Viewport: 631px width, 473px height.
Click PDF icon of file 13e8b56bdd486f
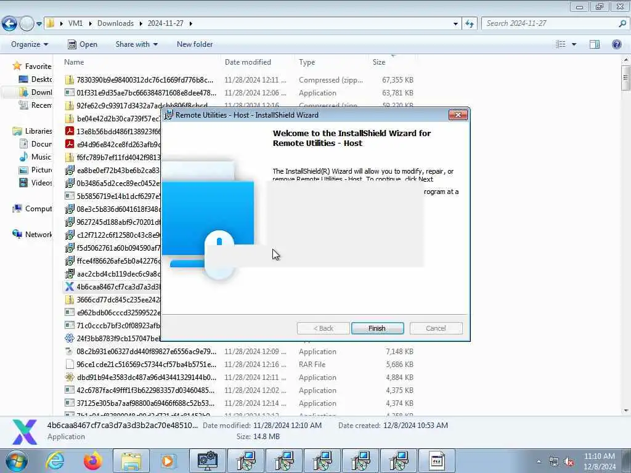coord(70,131)
